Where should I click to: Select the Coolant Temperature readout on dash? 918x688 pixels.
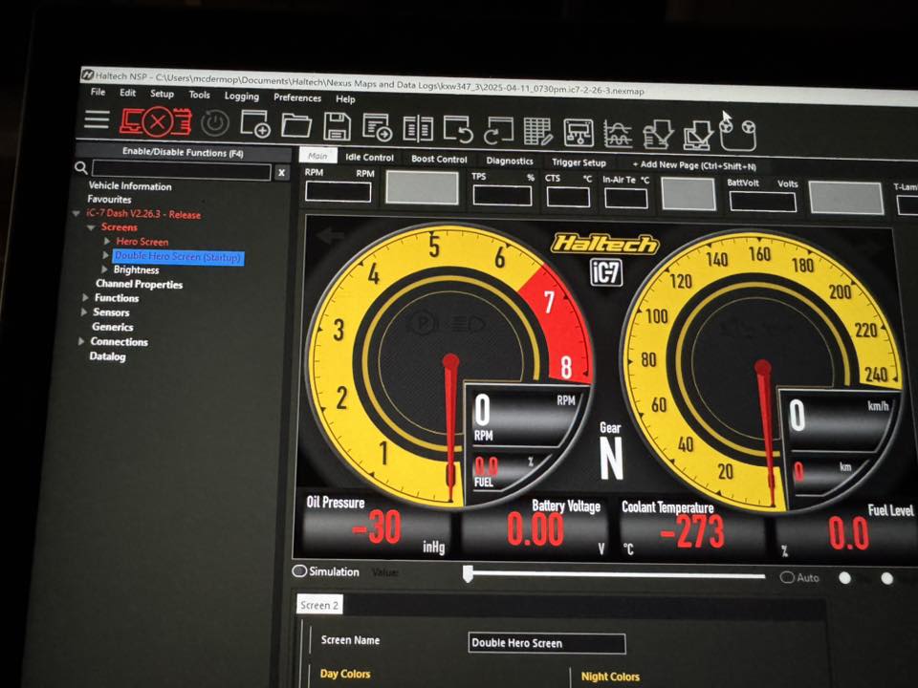point(692,529)
